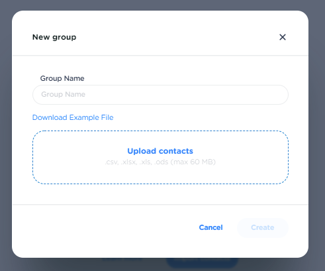Click blank header area beside New group title

pyautogui.click(x=177, y=37)
